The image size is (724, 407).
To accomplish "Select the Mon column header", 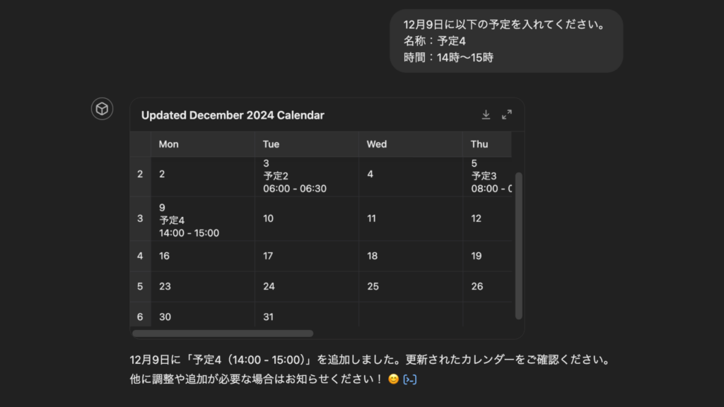I will (x=168, y=144).
